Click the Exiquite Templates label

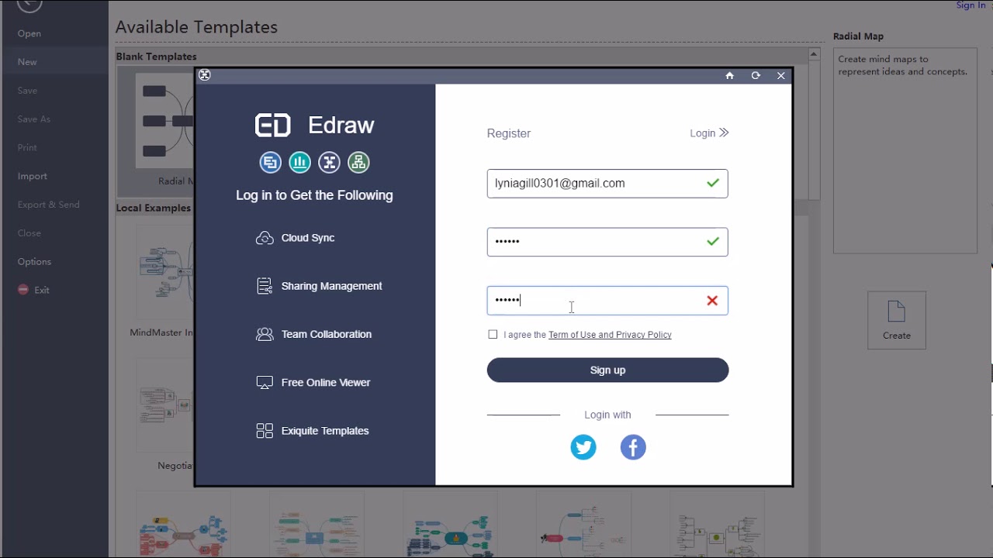325,431
